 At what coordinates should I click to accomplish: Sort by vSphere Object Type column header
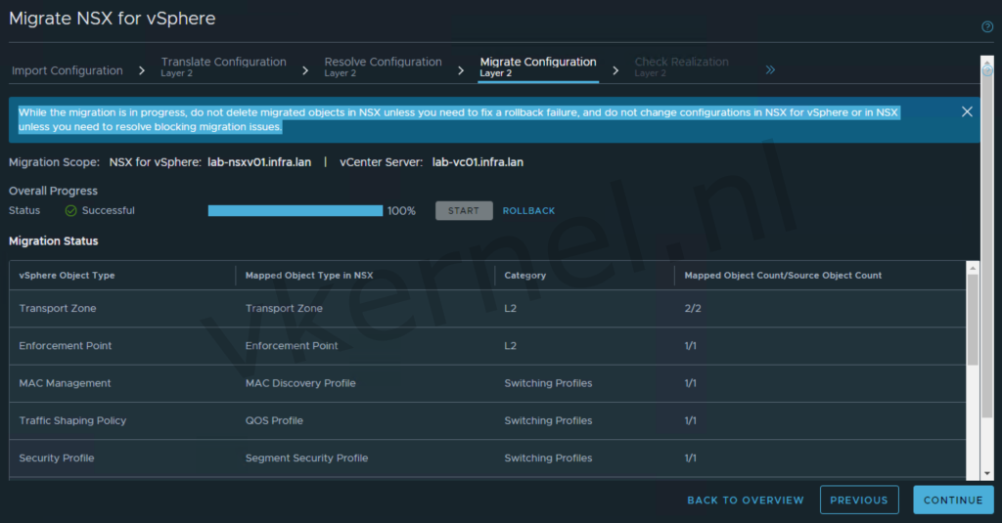pyautogui.click(x=68, y=276)
